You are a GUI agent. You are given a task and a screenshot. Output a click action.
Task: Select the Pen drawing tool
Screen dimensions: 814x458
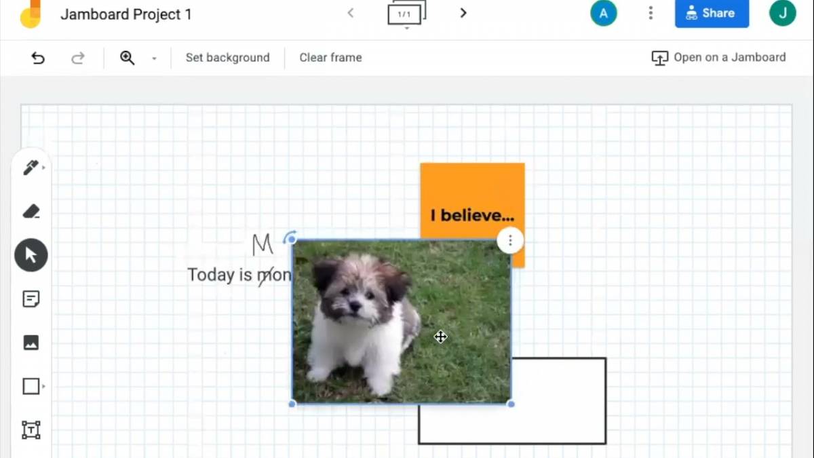(31, 168)
